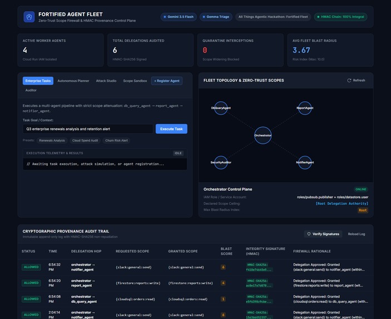Image resolution: width=391 pixels, height=319 pixels.
Task: Click the Firewall Rationale column header
Action: pyautogui.click(x=311, y=251)
